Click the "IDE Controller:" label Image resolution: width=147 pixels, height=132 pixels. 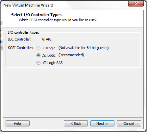(20, 39)
